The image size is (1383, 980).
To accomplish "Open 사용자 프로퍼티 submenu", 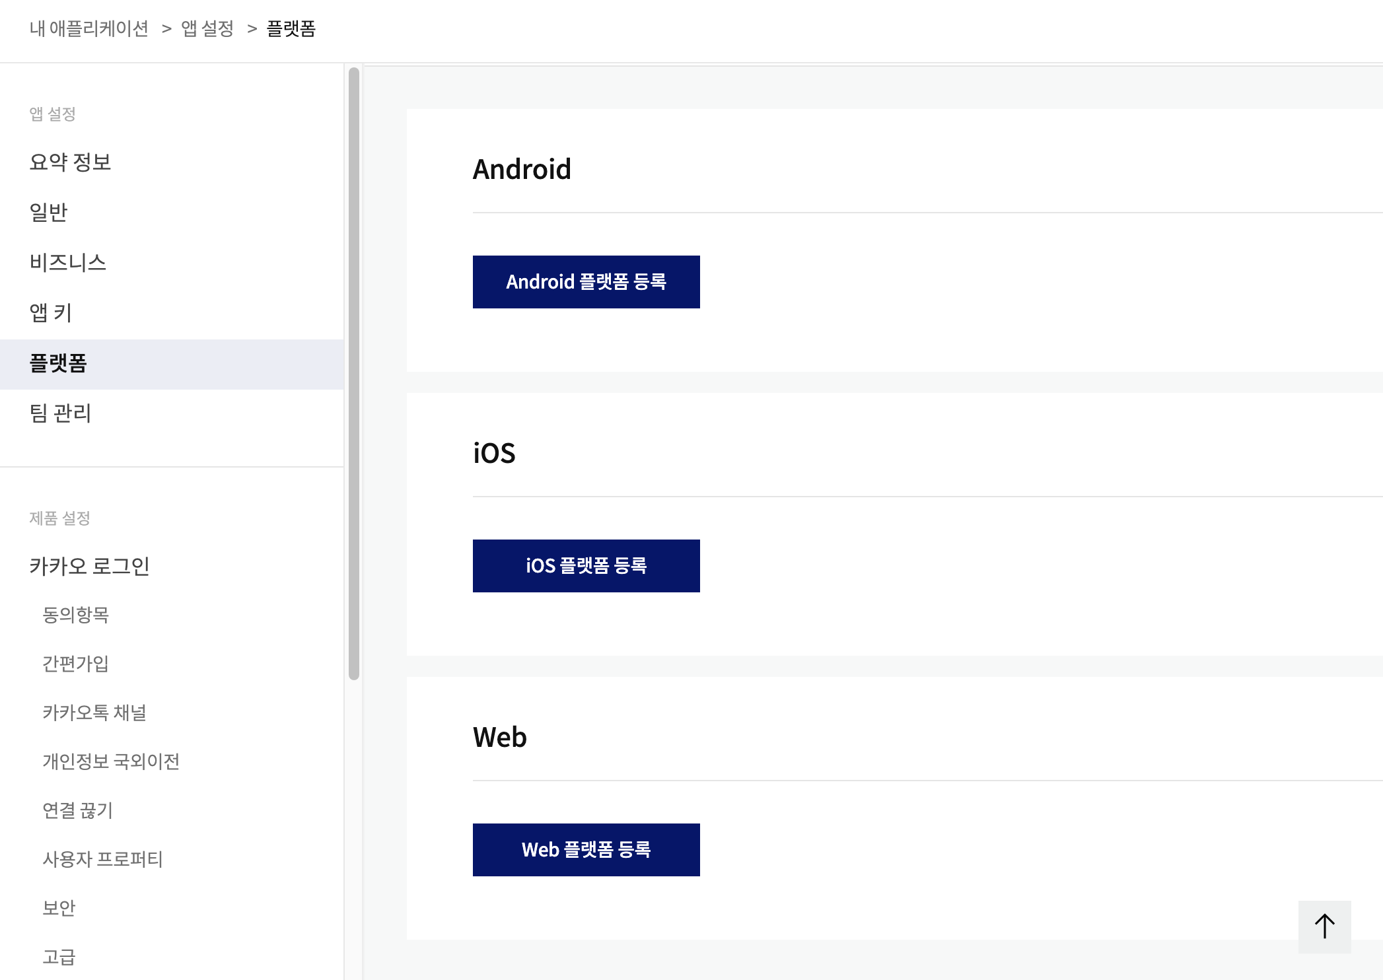I will coord(102,859).
